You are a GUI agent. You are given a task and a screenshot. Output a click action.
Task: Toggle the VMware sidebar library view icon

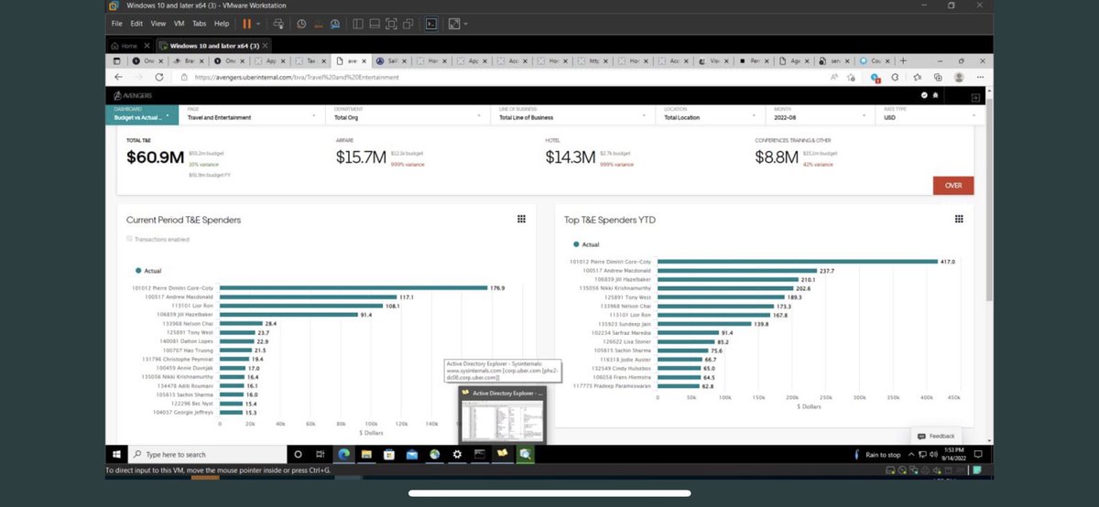(x=358, y=23)
